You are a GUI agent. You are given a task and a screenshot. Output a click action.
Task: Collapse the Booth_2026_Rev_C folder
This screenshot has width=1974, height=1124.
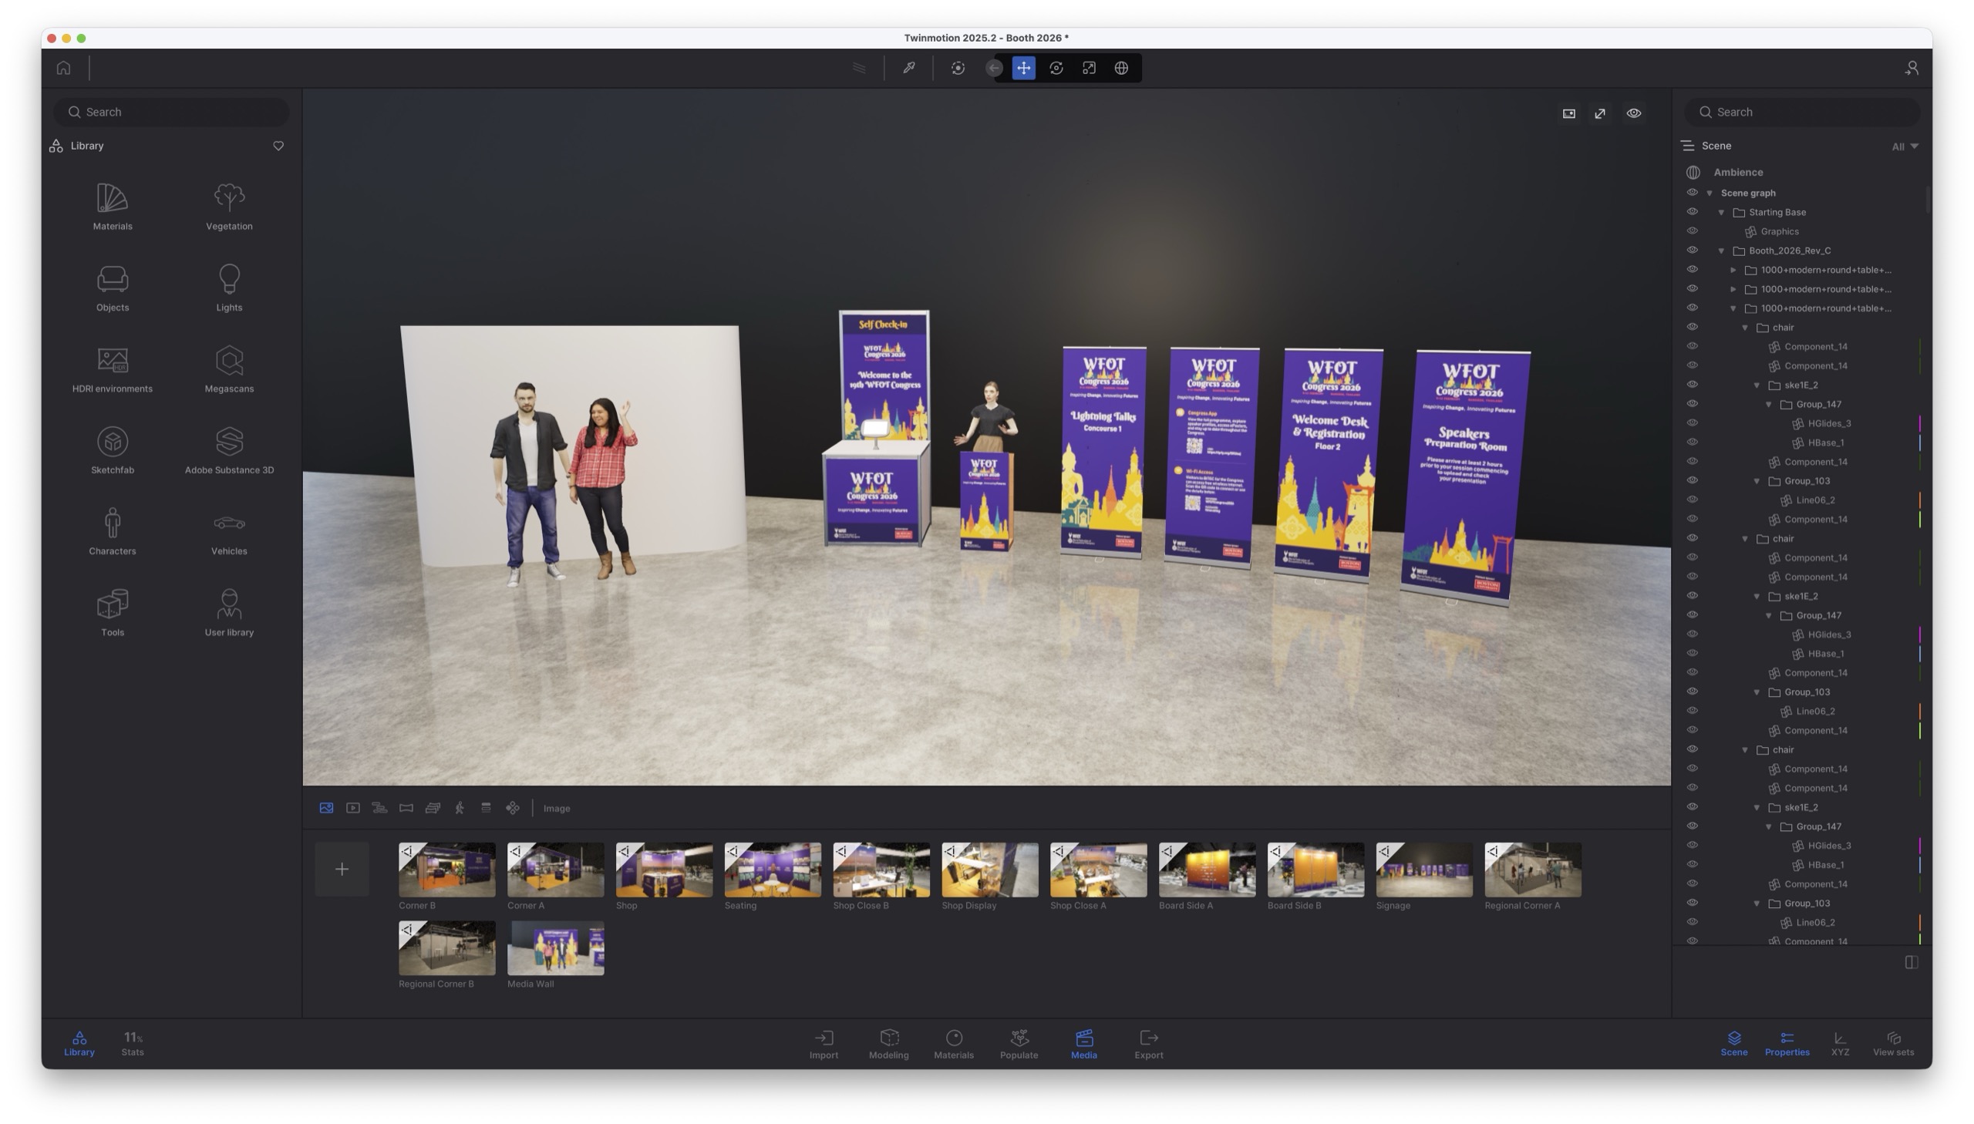point(1721,251)
